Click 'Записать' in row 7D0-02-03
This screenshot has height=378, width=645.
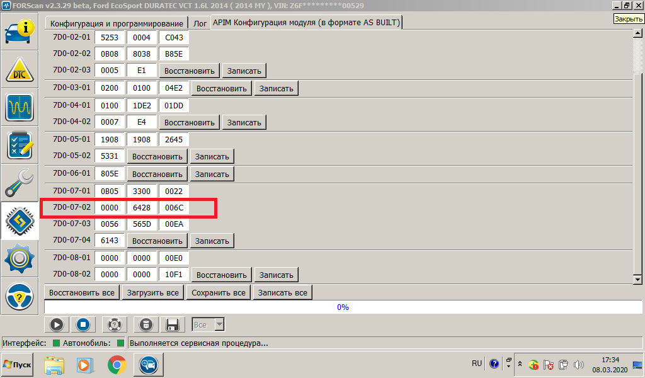(x=244, y=71)
